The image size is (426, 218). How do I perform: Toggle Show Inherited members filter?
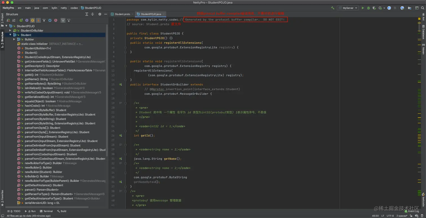coord(21,20)
